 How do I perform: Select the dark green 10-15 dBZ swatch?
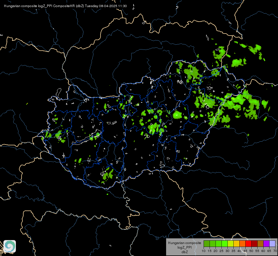[x=207, y=243]
